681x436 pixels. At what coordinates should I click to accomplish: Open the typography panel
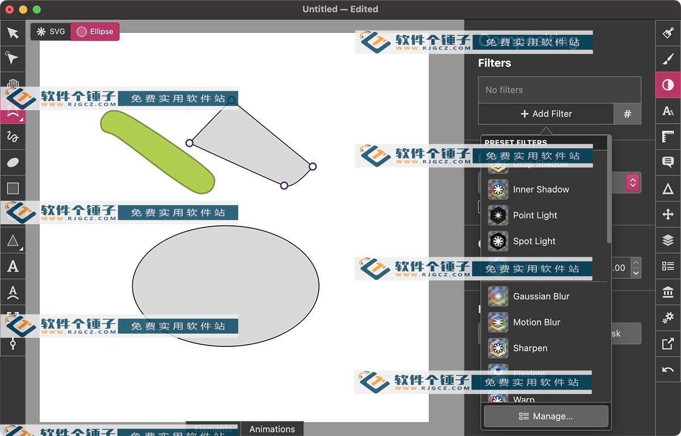[668, 111]
